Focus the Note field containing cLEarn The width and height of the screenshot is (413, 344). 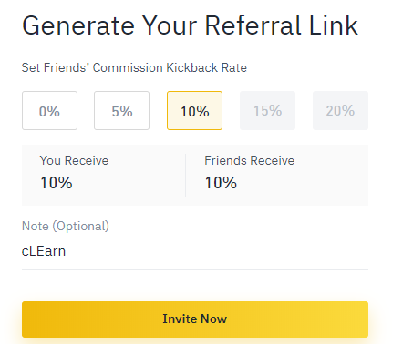coord(195,251)
